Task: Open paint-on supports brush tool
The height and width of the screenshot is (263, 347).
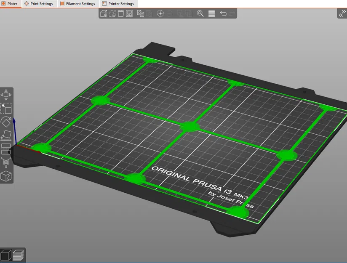Action: [7, 162]
